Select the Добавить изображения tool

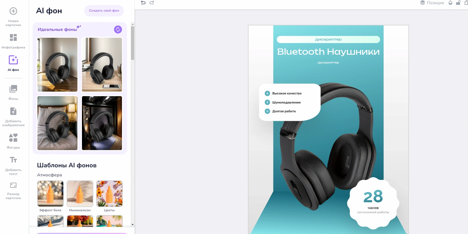(13, 117)
